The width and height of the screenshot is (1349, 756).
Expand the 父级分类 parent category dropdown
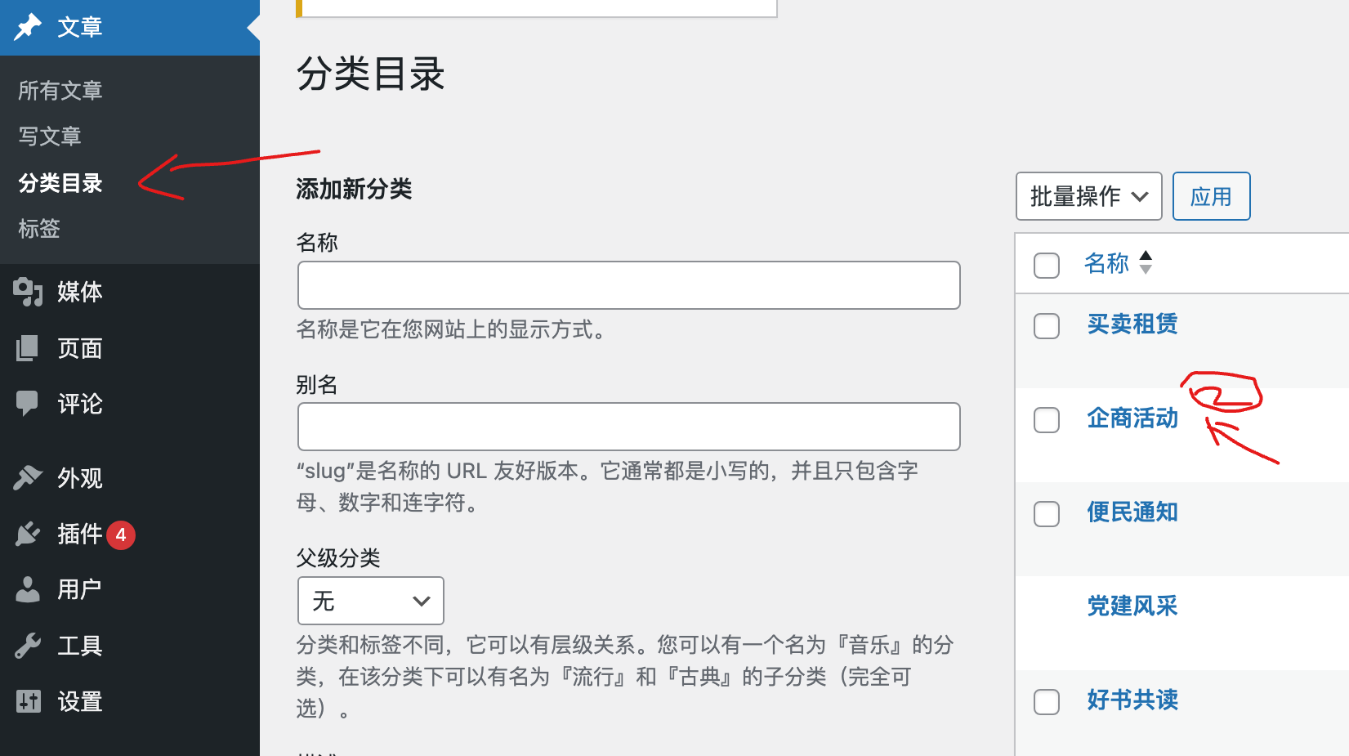(370, 601)
